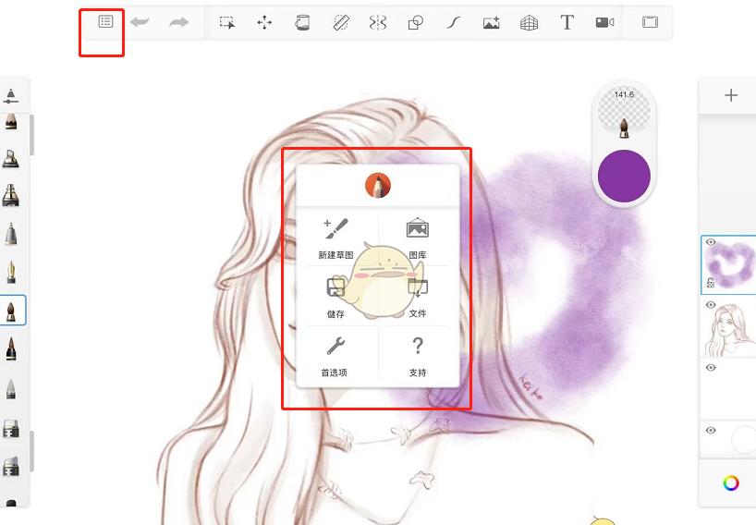Image resolution: width=756 pixels, height=525 pixels.
Task: Activate the Predictive Stroke curve tool
Action: point(453,22)
